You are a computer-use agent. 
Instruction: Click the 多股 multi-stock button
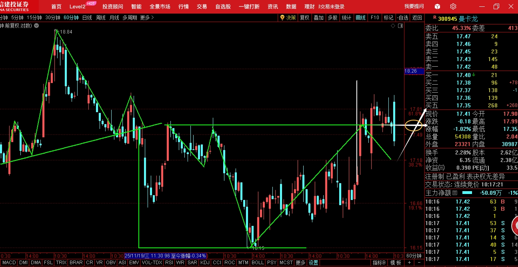point(332,18)
